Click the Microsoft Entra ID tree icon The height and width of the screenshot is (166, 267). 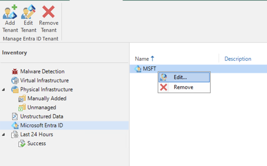coord(15,125)
